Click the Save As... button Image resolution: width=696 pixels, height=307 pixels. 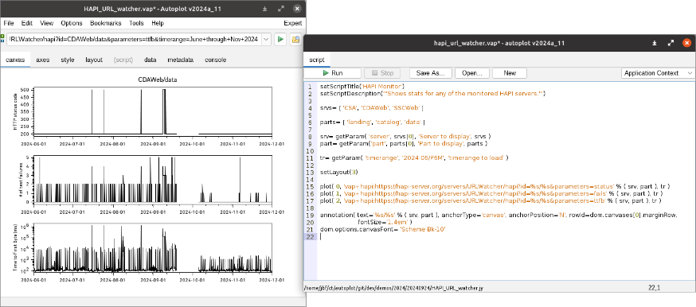coord(431,73)
